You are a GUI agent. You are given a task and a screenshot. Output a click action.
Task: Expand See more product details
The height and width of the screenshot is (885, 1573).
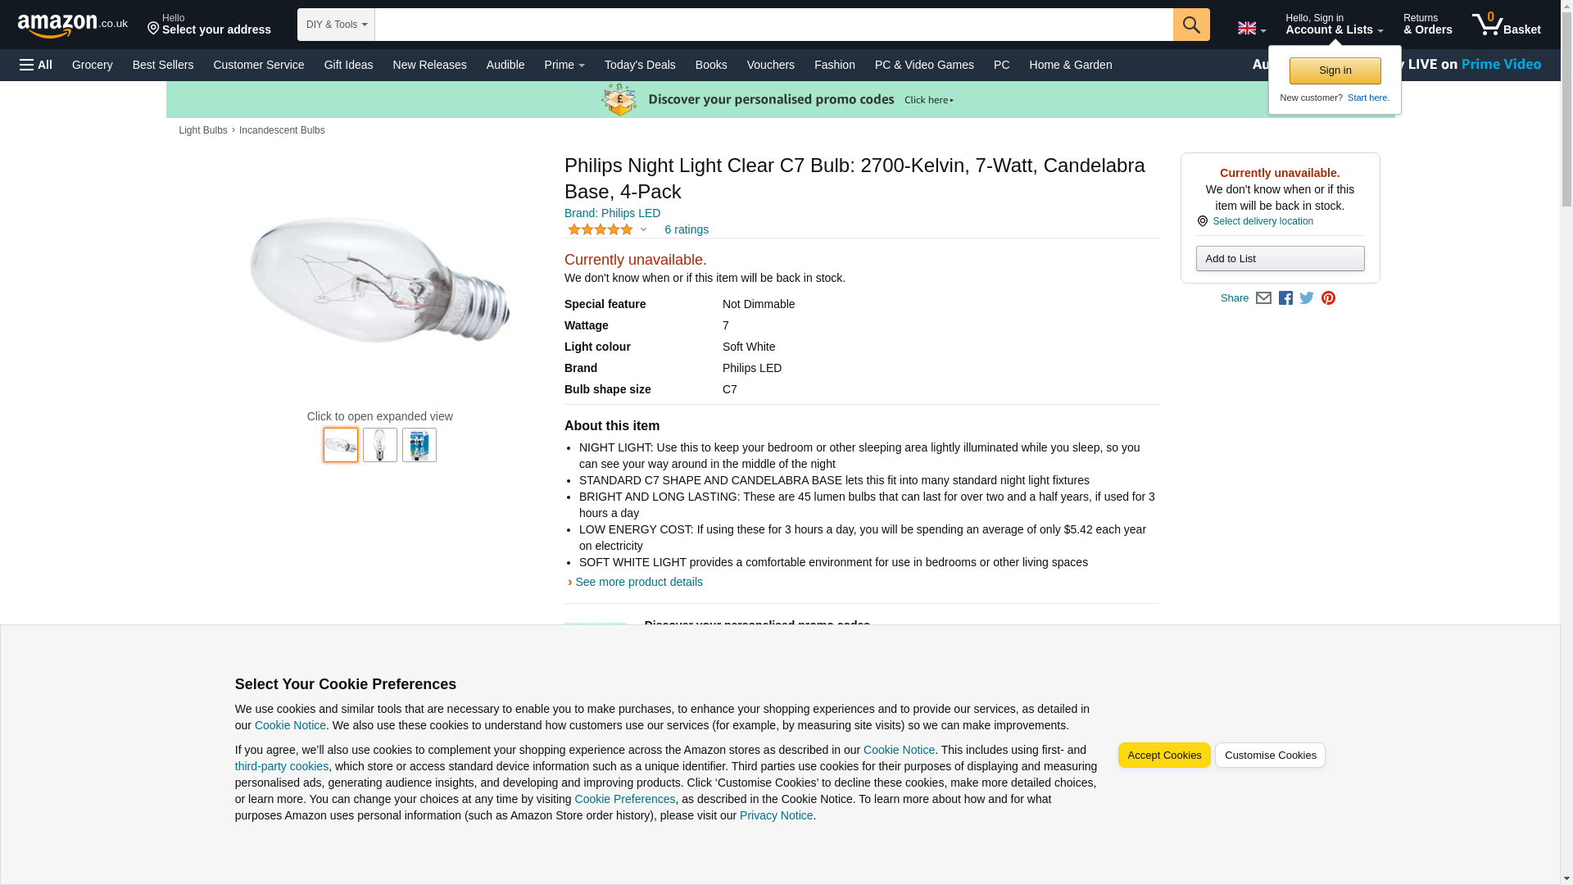[x=638, y=583]
